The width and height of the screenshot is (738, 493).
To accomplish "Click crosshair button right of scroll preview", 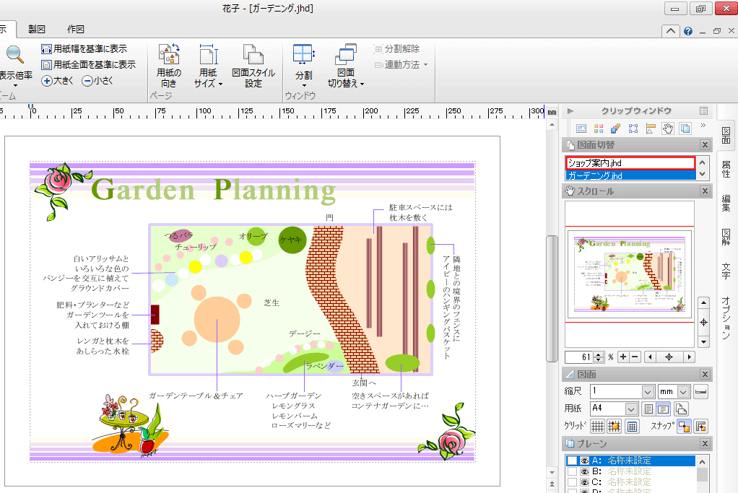I will 703,322.
